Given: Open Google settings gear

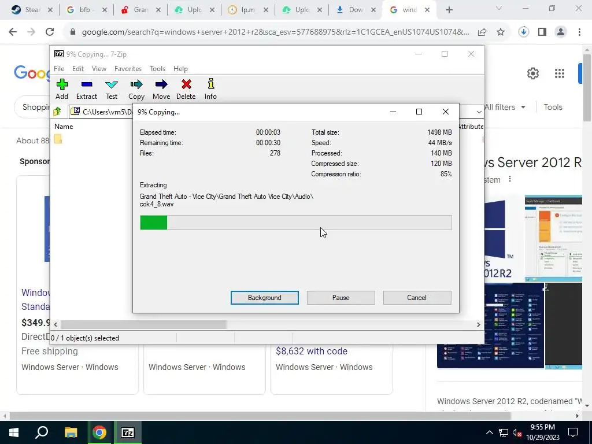Looking at the screenshot, I should pos(532,73).
